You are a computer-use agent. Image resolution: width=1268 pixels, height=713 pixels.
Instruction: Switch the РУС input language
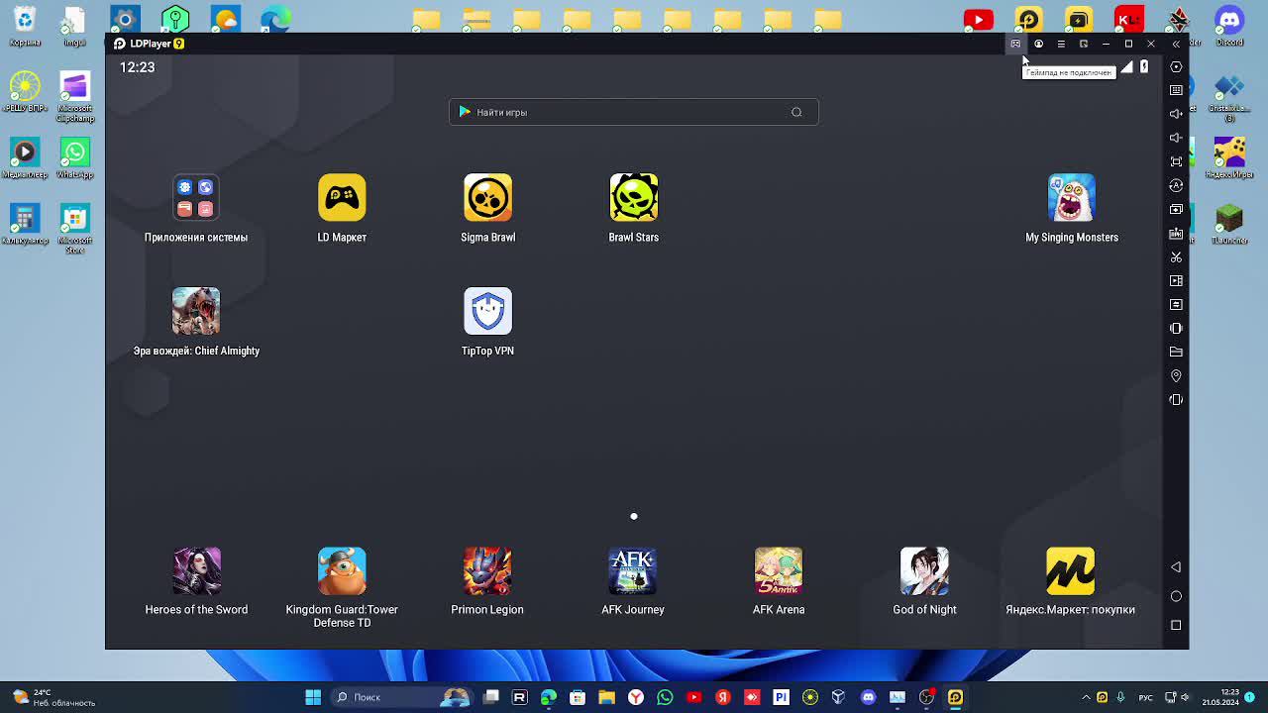point(1146,697)
